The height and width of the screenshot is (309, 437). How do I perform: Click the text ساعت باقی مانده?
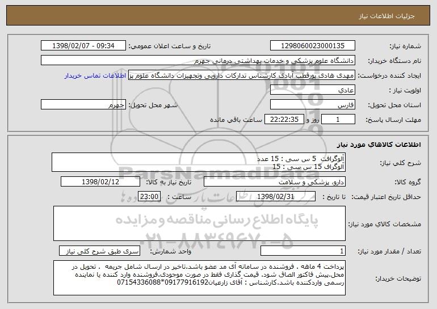tap(236, 120)
